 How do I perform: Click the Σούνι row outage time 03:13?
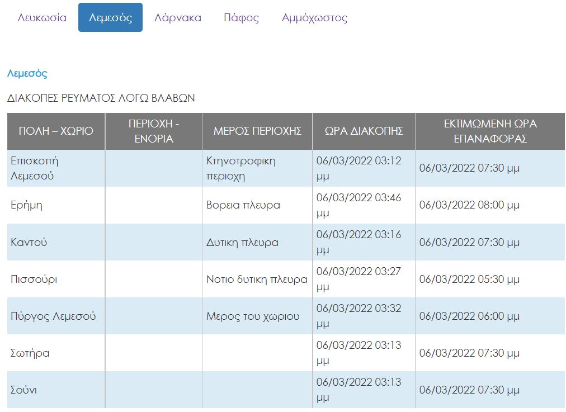364,390
